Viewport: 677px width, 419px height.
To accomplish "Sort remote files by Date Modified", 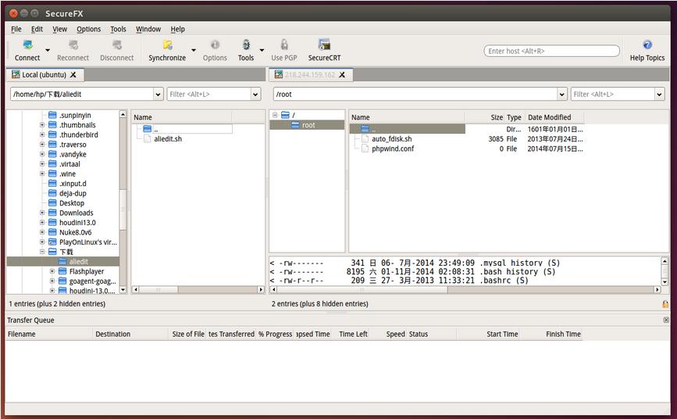I will [549, 117].
